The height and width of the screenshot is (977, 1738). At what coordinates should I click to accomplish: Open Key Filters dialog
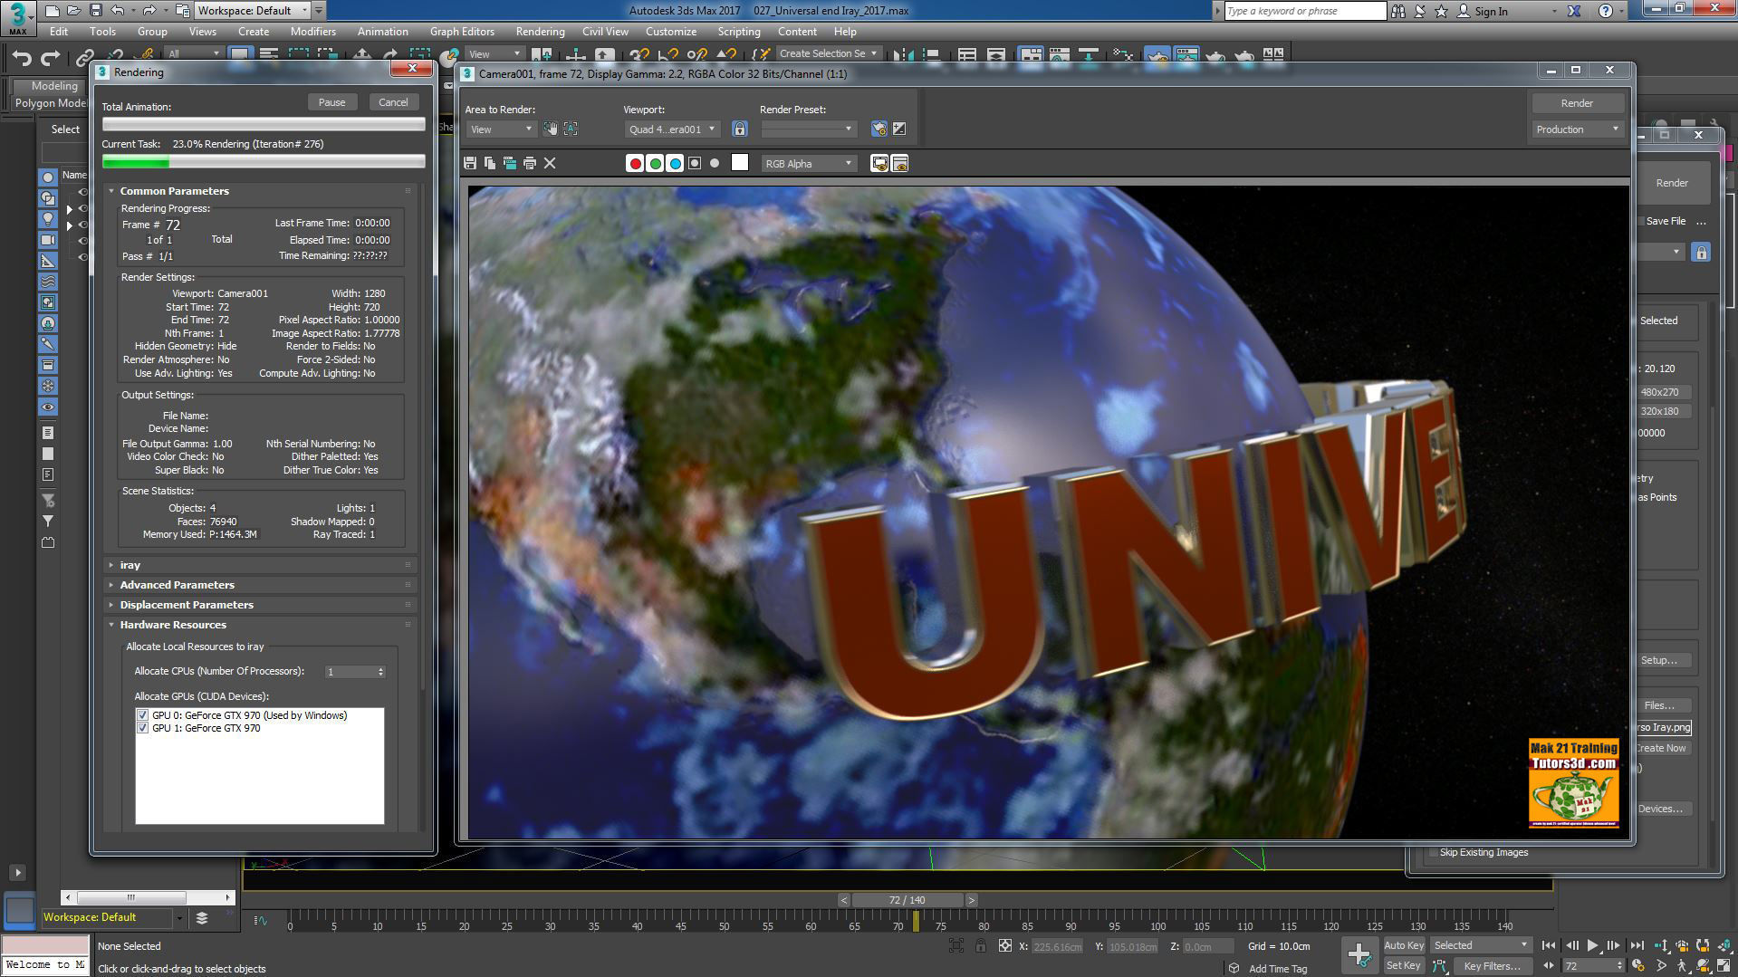tap(1492, 966)
